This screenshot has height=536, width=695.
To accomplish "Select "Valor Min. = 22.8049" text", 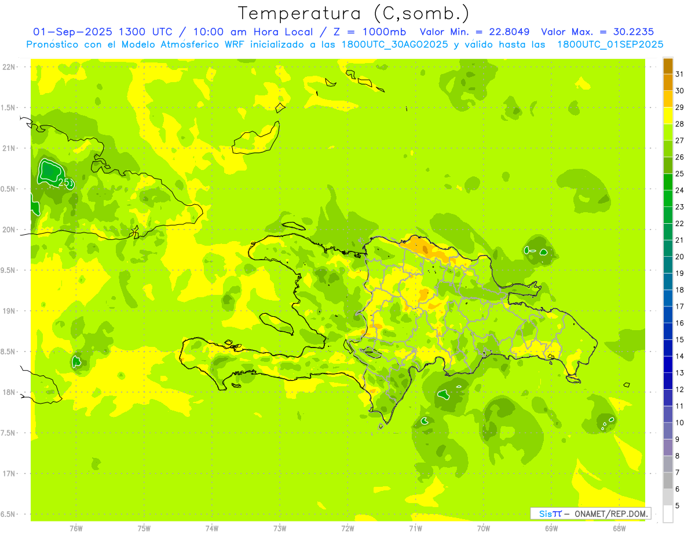I will coord(476,32).
